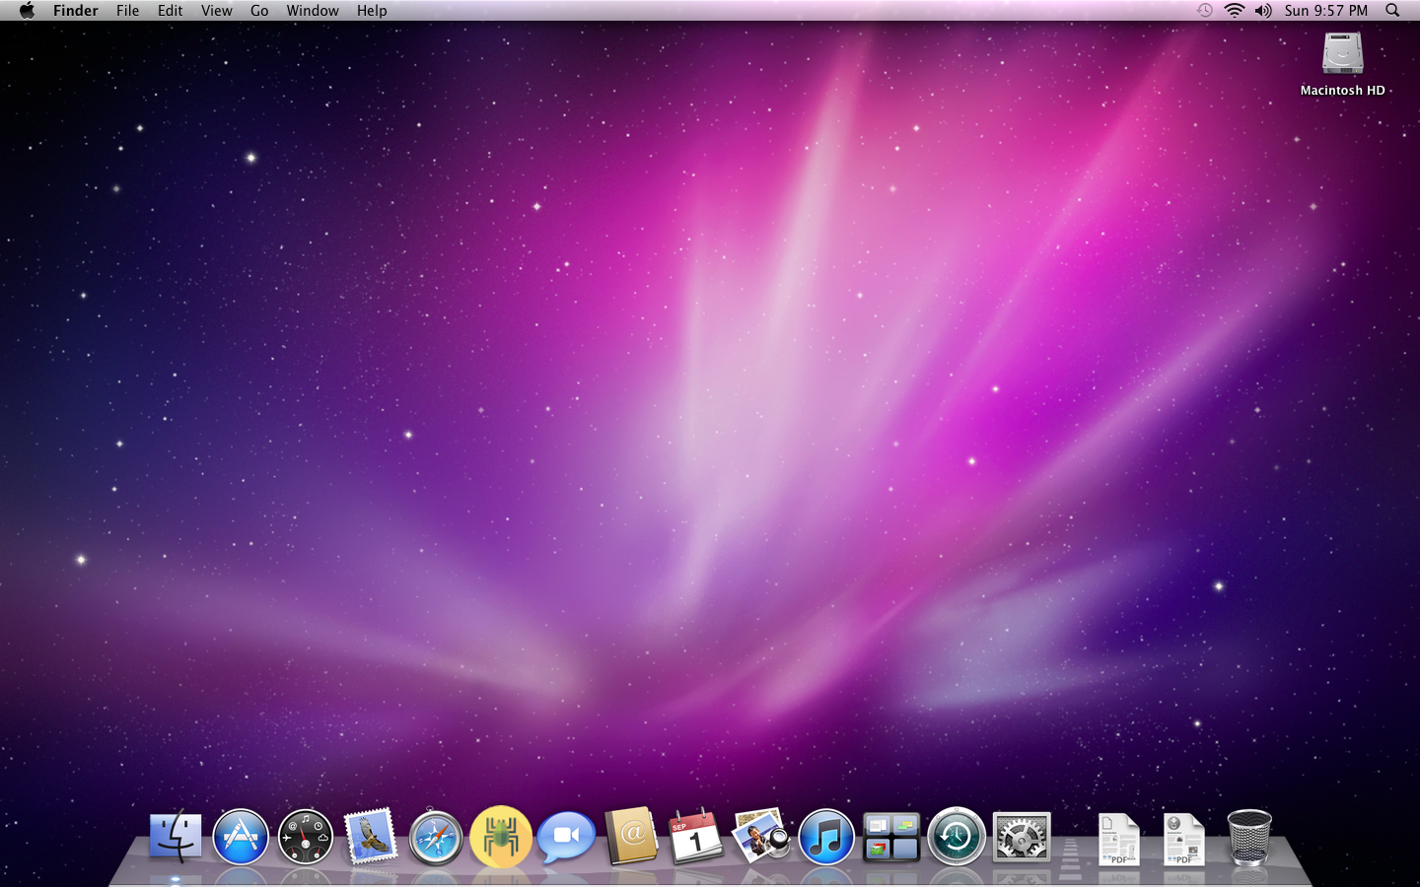The width and height of the screenshot is (1420, 887).
Task: Open System Preferences gear icon
Action: click(x=1022, y=838)
